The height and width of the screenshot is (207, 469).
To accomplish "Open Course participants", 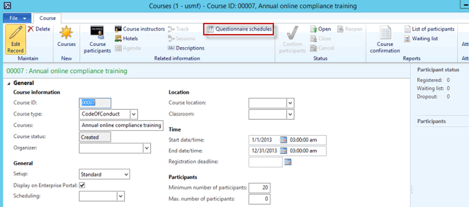I will tap(97, 39).
